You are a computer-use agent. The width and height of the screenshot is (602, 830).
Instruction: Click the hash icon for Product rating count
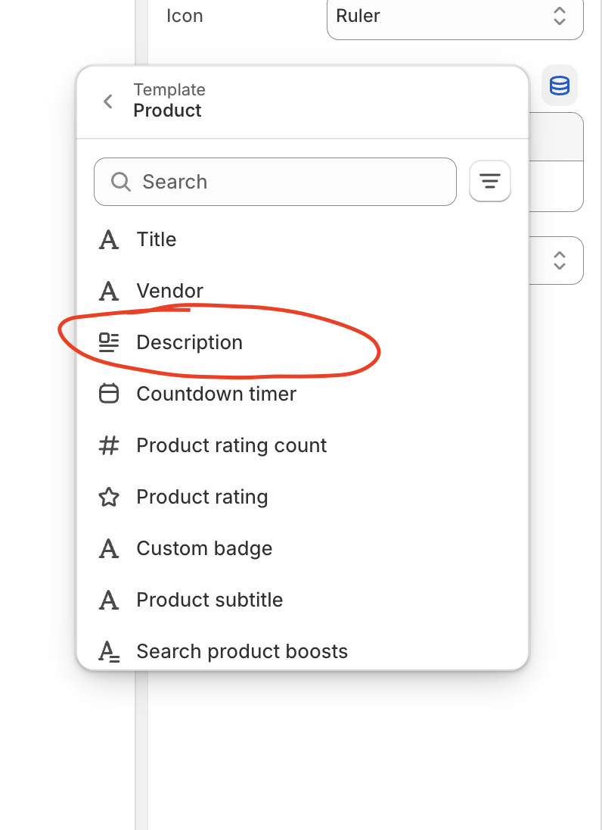pyautogui.click(x=110, y=445)
